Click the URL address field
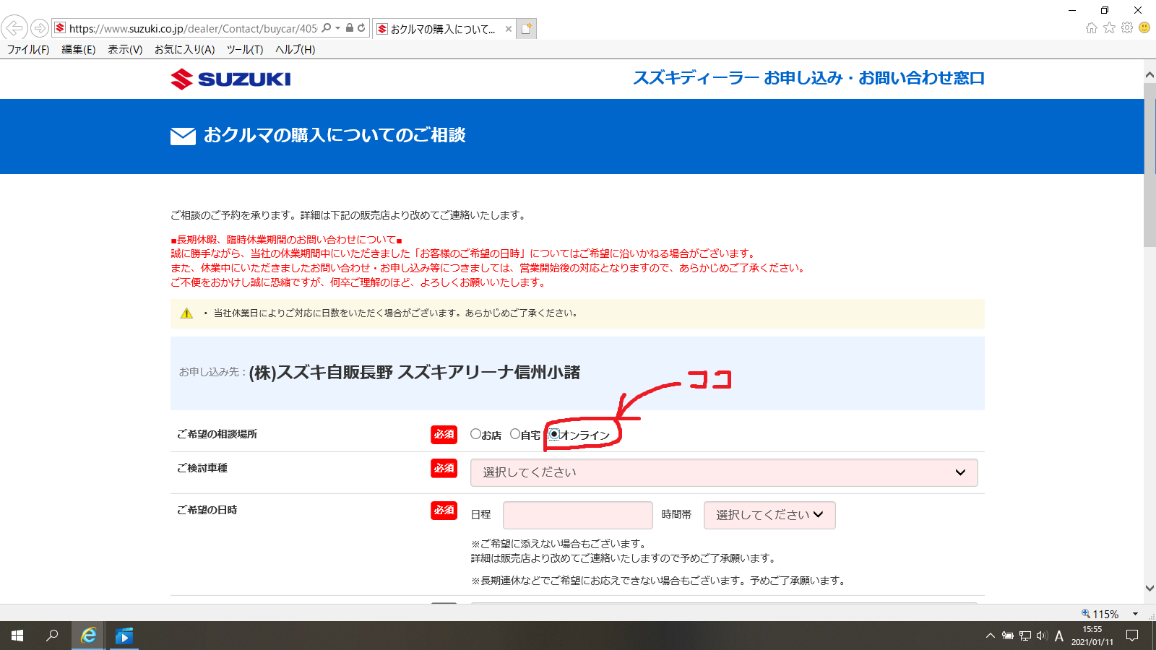The height and width of the screenshot is (650, 1156). [x=193, y=28]
